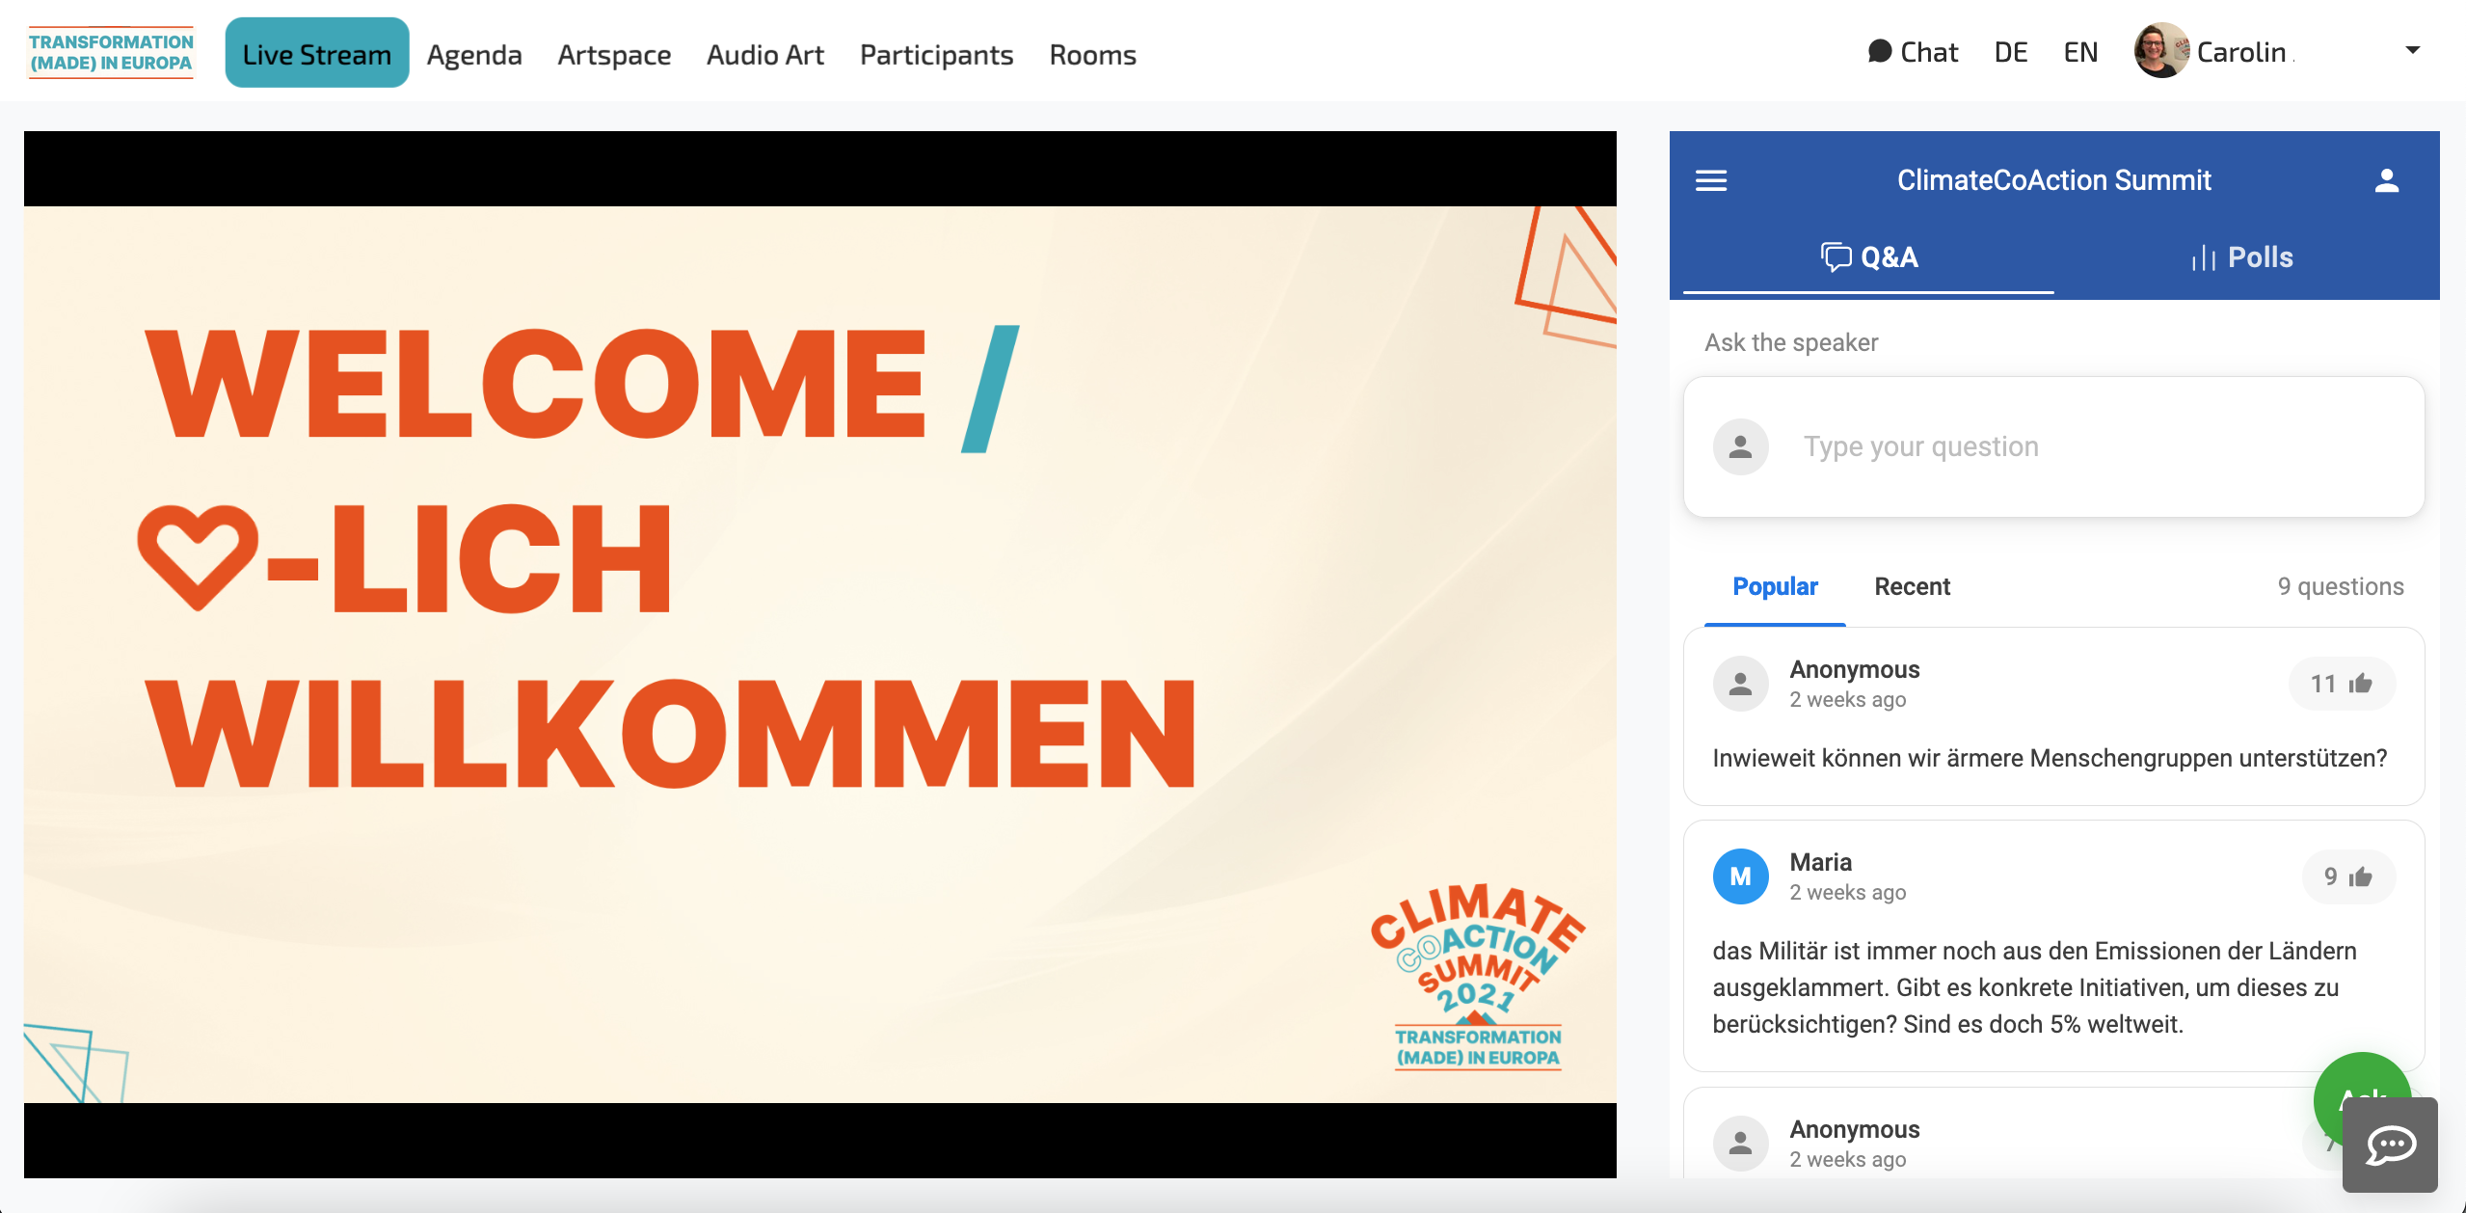Click Carolin's profile avatar photo
The image size is (2466, 1213).
click(2160, 51)
